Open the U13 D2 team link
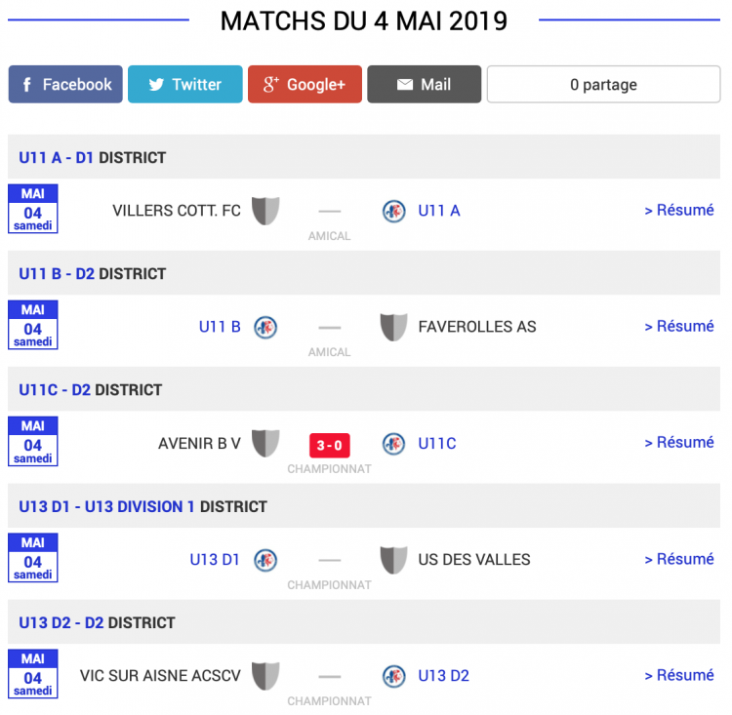 [x=445, y=676]
